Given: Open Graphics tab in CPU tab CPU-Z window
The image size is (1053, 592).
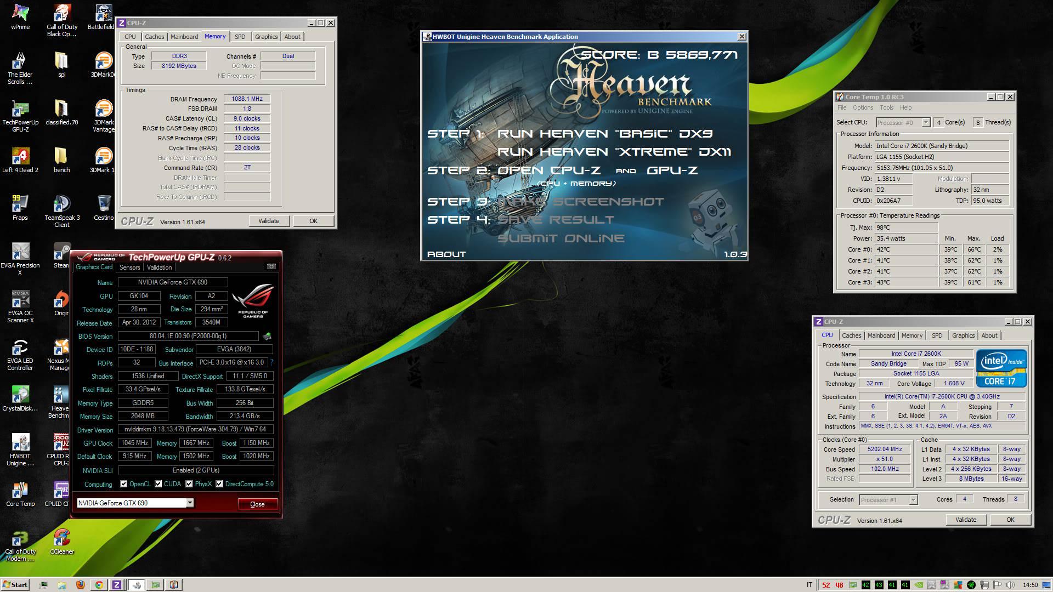Looking at the screenshot, I should click(964, 335).
